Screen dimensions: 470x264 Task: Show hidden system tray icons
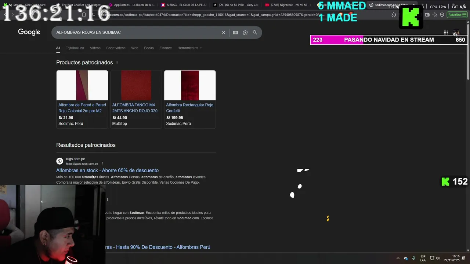pyautogui.click(x=398, y=258)
